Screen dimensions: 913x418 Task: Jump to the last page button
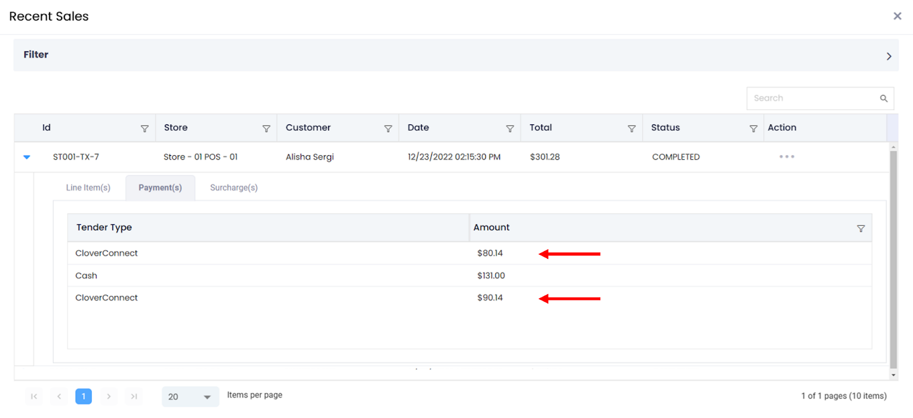click(x=134, y=396)
